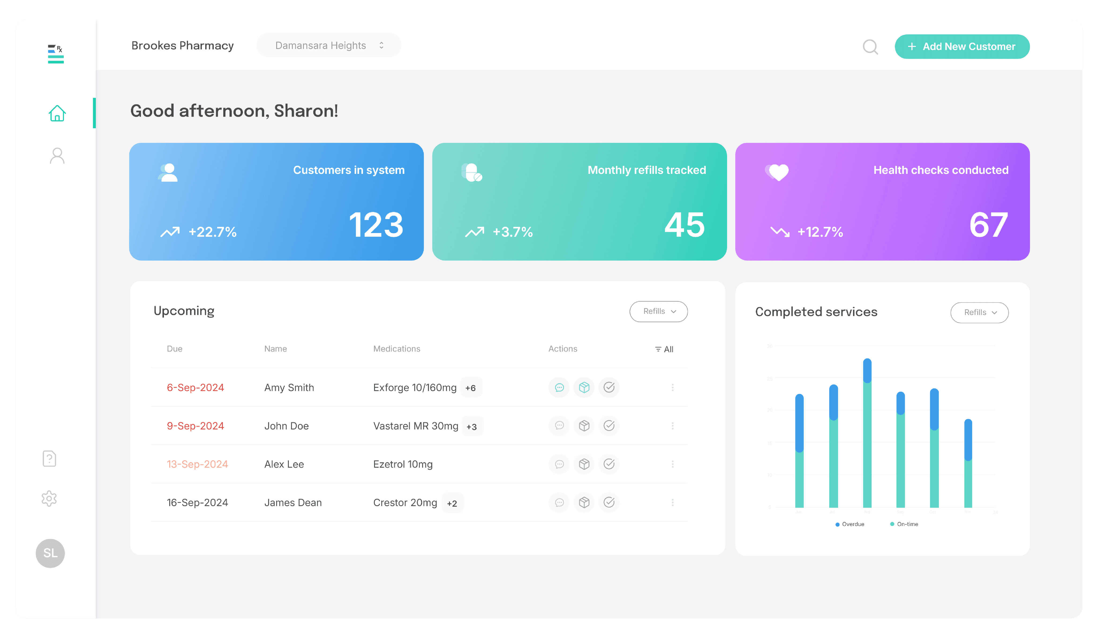Open the Help question-mark icon in sidebar

[x=50, y=458]
